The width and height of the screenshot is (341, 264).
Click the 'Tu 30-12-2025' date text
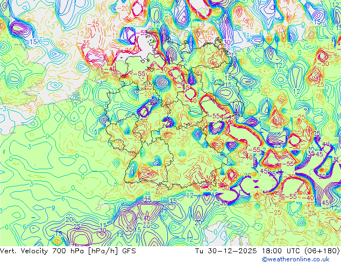point(226,251)
